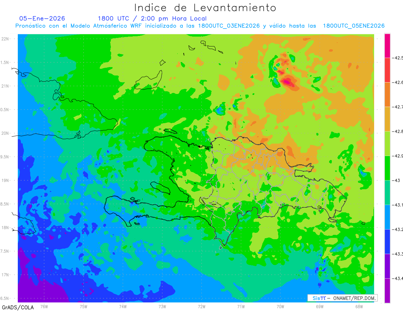
Task: Click the '8.5N' latitude label
Action: [5, 204]
